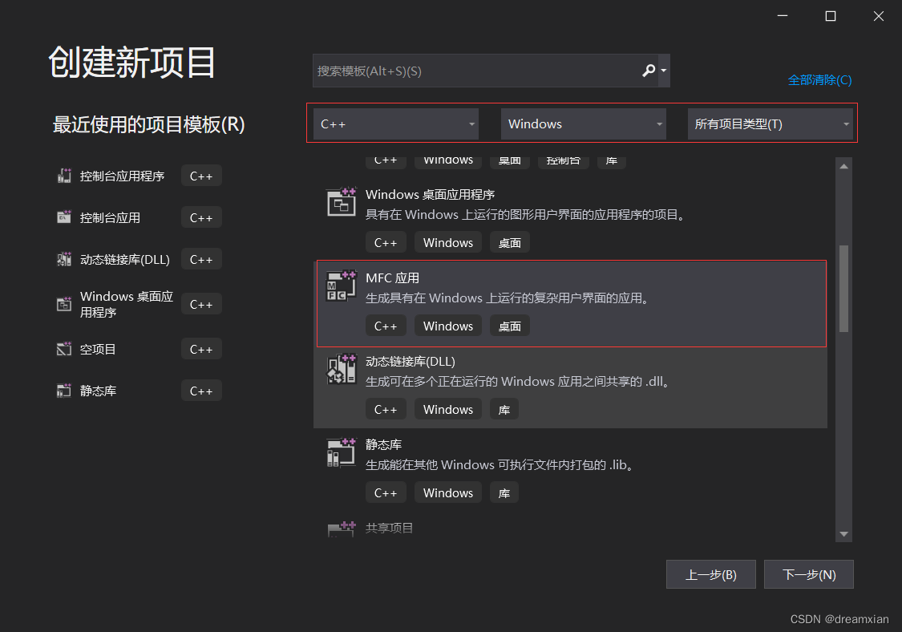This screenshot has width=902, height=632.
Task: Click the Windows 桌面应用程序 template icon
Action: (x=341, y=201)
